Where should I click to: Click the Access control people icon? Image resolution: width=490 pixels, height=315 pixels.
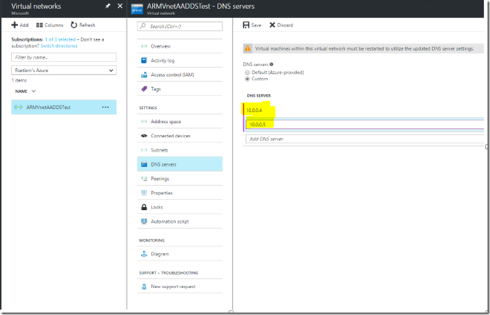pyautogui.click(x=144, y=75)
